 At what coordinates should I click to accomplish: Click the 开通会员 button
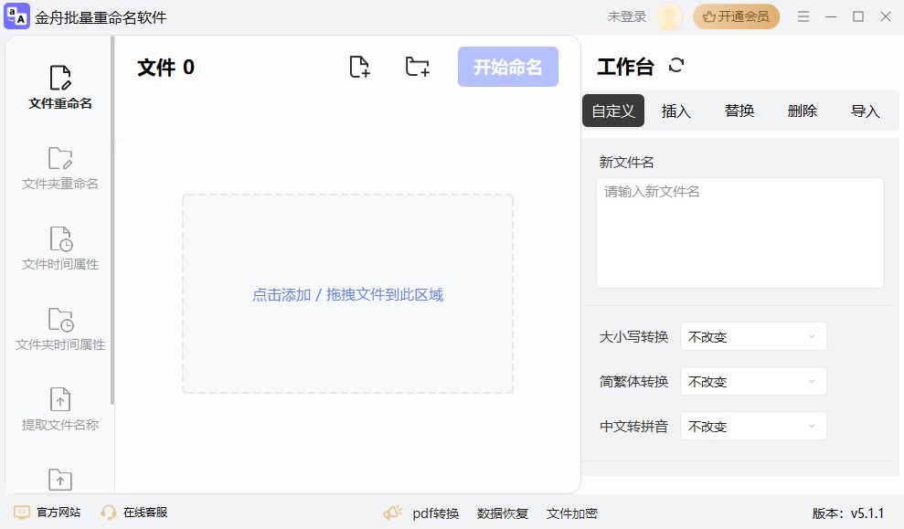click(x=737, y=16)
